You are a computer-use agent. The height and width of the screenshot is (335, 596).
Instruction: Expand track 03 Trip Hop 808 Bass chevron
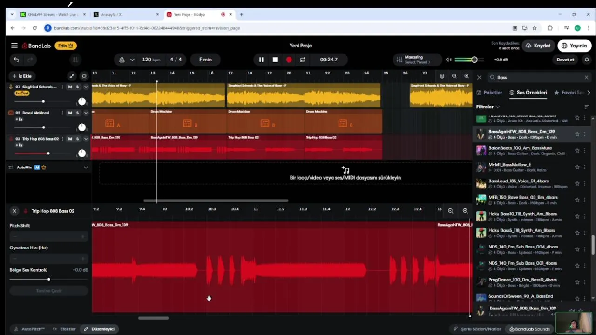click(x=86, y=139)
